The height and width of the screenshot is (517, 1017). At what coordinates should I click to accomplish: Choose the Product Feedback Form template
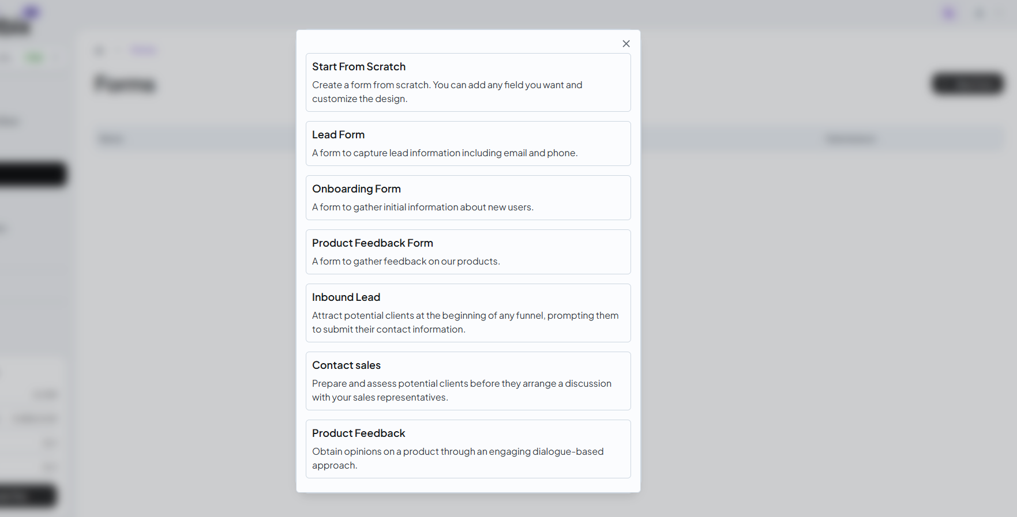click(372, 243)
